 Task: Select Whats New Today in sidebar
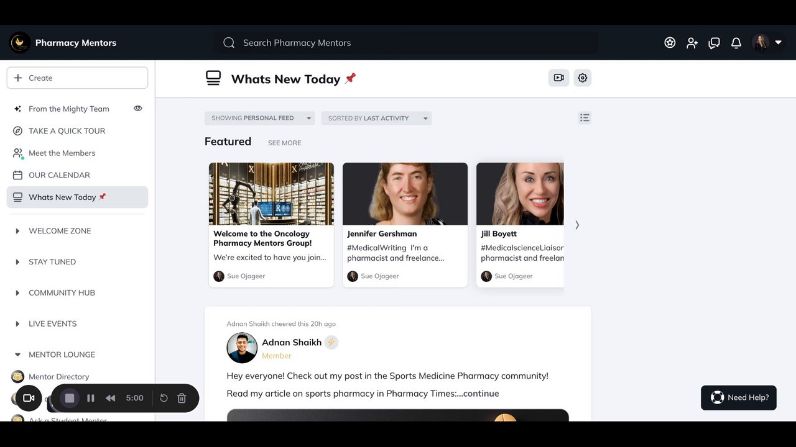pyautogui.click(x=77, y=197)
